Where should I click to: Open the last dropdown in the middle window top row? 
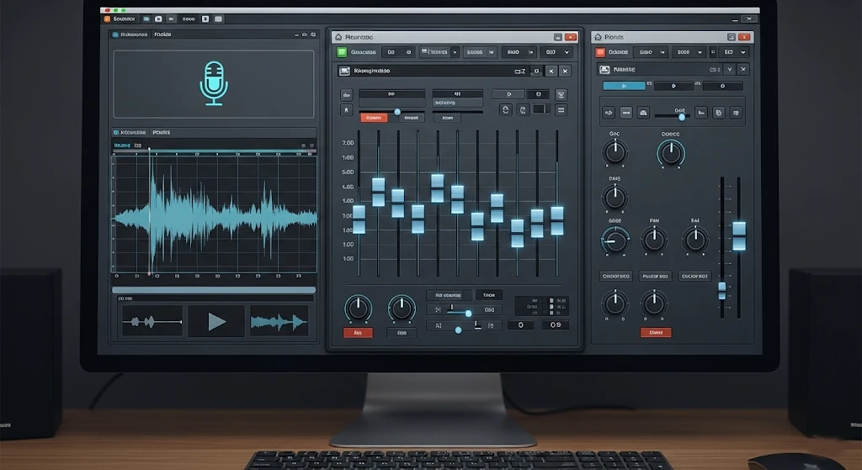(557, 52)
